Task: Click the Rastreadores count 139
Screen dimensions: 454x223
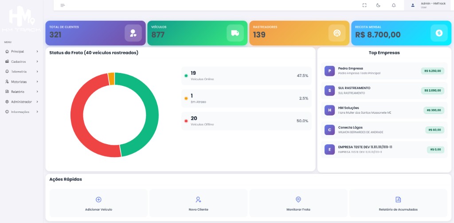Action: point(259,35)
